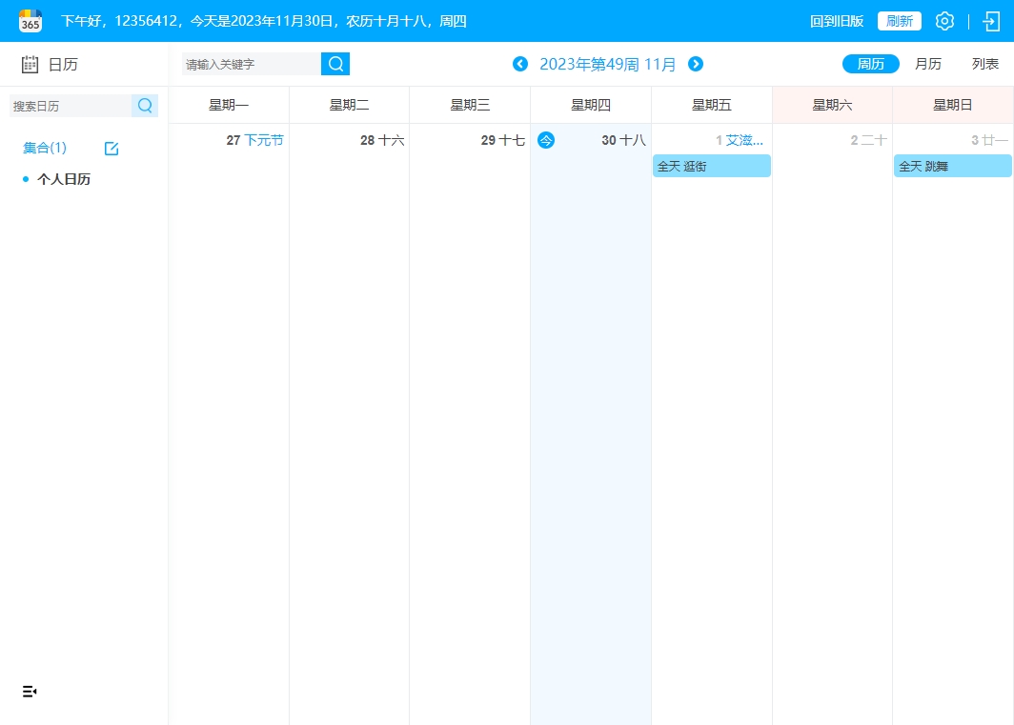Click the 今 today badge on Thursday
The height and width of the screenshot is (725, 1014).
point(546,139)
